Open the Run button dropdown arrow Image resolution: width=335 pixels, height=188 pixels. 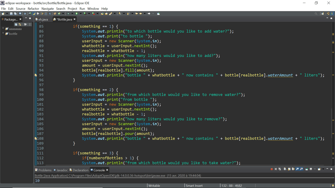(x=80, y=14)
